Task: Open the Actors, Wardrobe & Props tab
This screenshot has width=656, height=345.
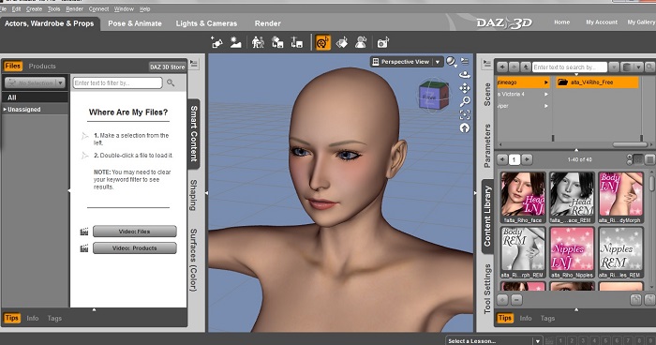Action: tap(50, 23)
